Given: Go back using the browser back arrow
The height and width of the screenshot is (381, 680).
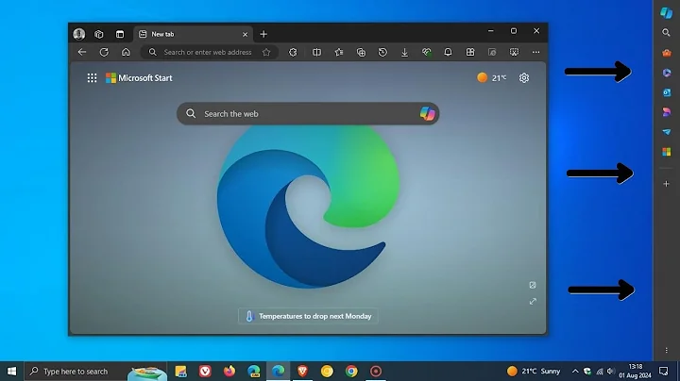Looking at the screenshot, I should click(x=82, y=53).
